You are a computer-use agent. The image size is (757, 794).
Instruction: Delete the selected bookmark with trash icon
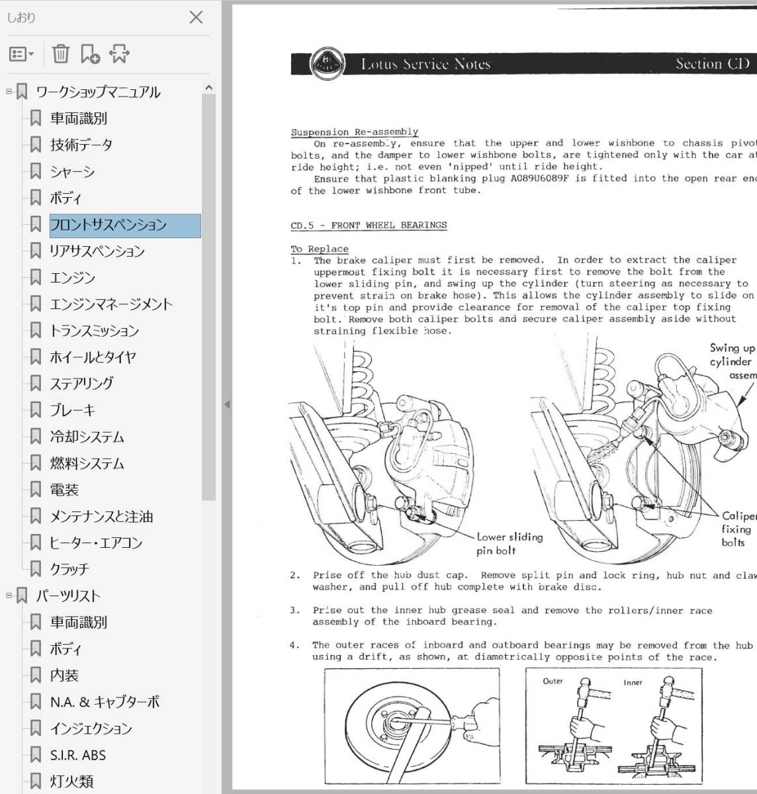pyautogui.click(x=60, y=54)
